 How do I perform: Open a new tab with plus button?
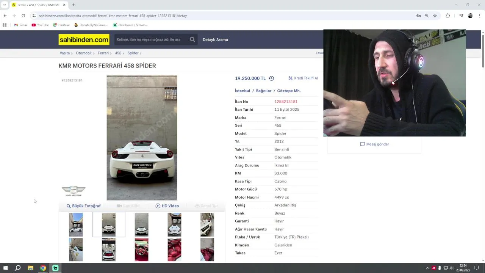point(73,5)
